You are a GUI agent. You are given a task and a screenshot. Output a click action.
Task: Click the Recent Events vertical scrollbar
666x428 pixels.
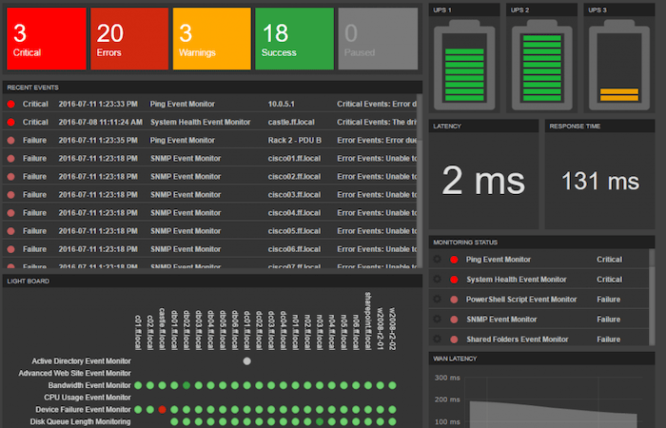420,181
